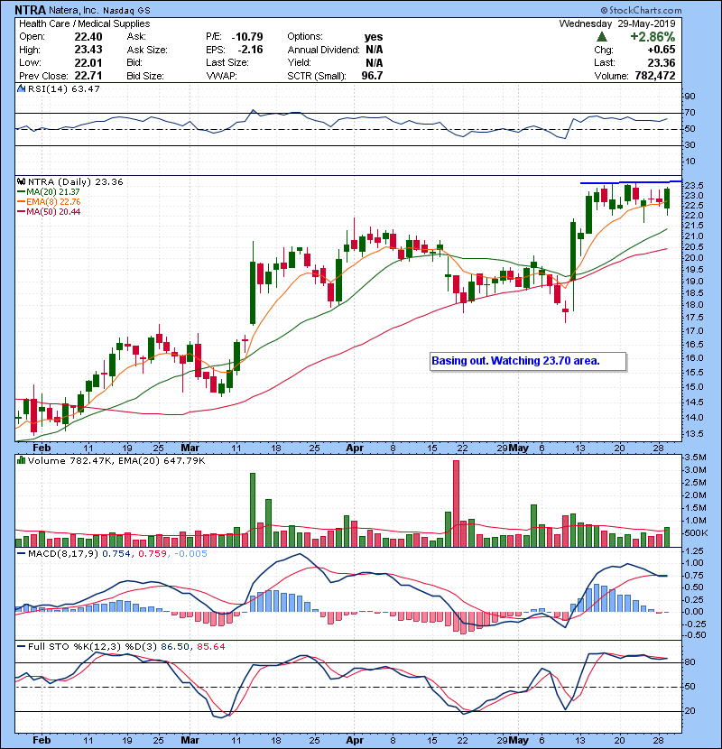Click the Volume 782,472 value in header
This screenshot has width=722, height=749.
655,76
